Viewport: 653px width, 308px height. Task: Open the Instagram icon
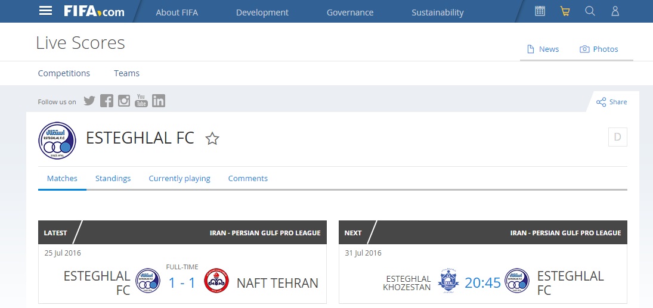pyautogui.click(x=124, y=101)
